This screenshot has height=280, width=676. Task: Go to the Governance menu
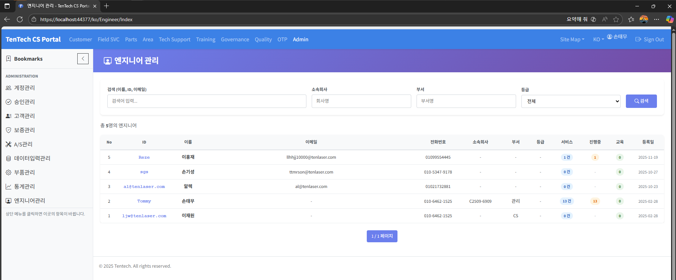tap(235, 39)
